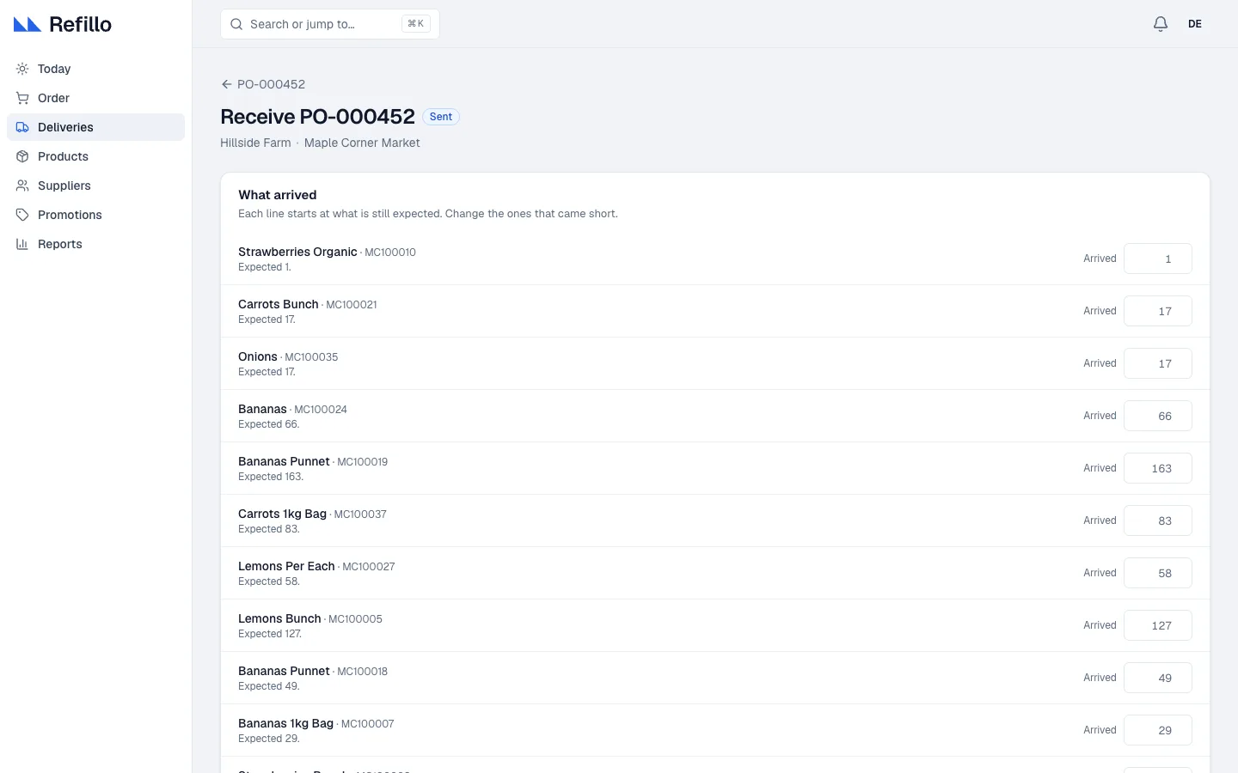The width and height of the screenshot is (1238, 773).
Task: Click the Reports chart icon
Action: click(x=22, y=244)
